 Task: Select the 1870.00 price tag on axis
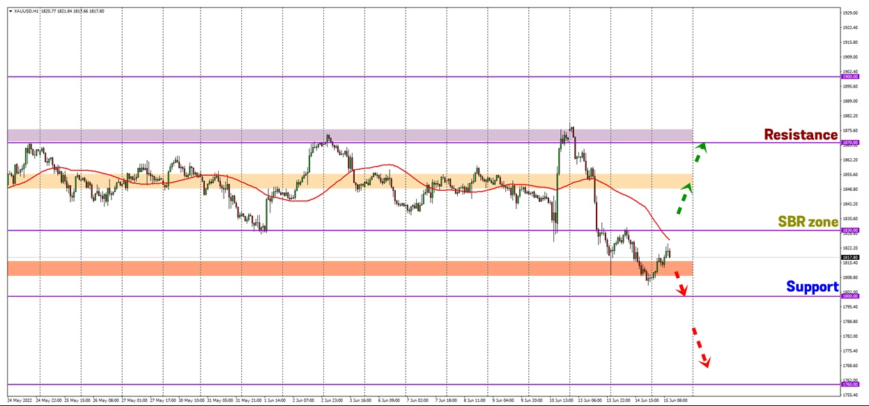point(849,143)
